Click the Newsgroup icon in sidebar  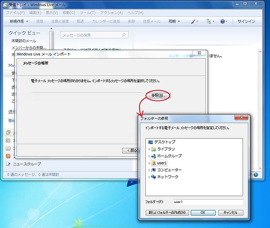(x=8, y=164)
